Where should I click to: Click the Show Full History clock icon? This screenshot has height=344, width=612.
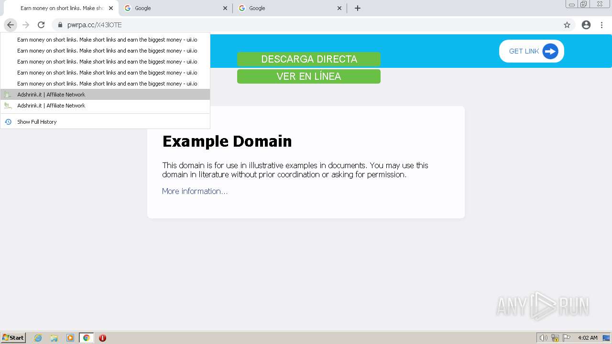coord(8,122)
